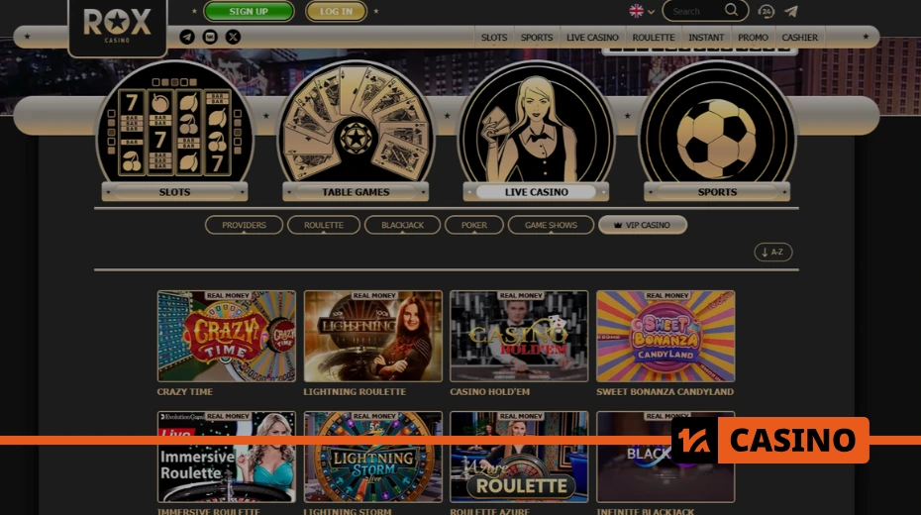Select the VIP CASINO filter
This screenshot has width=921, height=515.
(643, 225)
